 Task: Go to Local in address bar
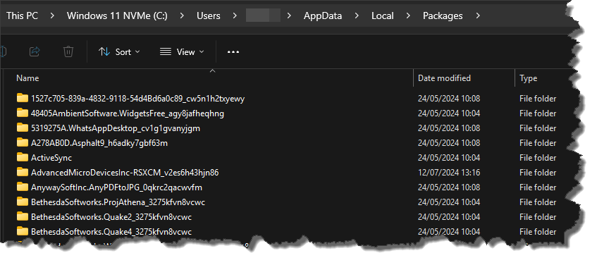pyautogui.click(x=382, y=16)
